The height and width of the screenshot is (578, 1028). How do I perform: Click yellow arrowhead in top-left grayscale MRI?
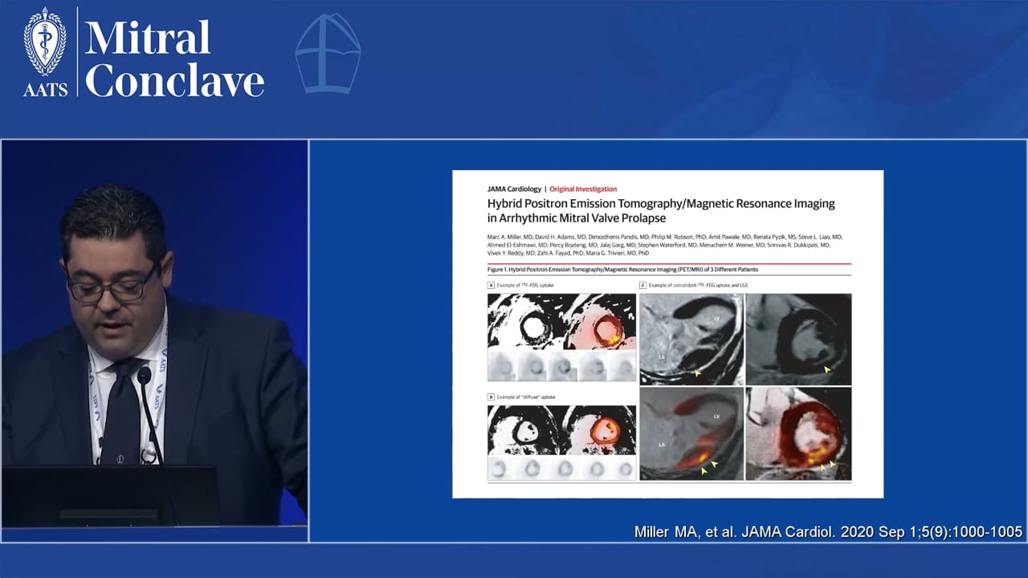pyautogui.click(x=696, y=372)
